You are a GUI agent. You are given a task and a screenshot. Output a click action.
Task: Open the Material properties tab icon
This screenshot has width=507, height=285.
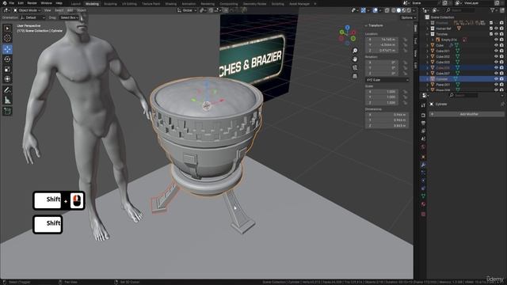click(x=423, y=204)
